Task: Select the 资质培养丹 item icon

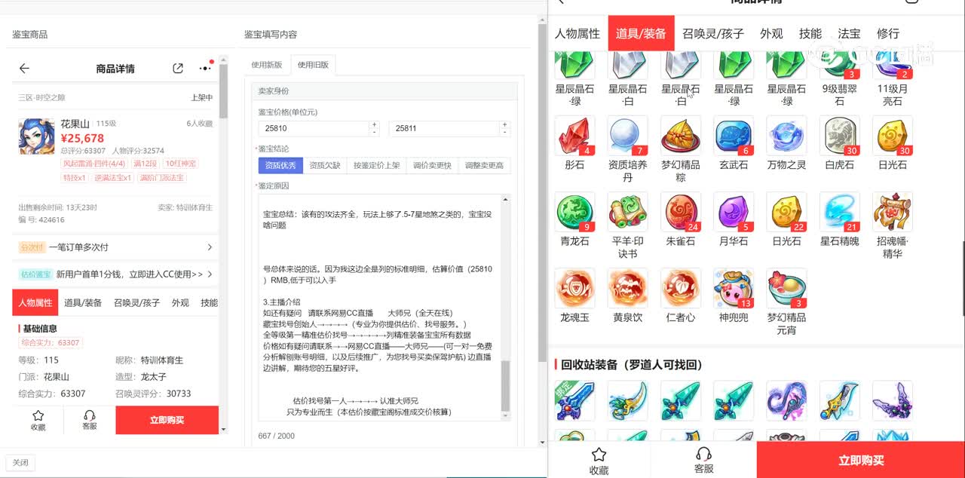Action: click(x=627, y=136)
